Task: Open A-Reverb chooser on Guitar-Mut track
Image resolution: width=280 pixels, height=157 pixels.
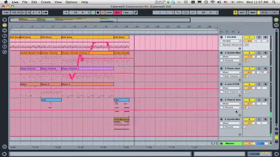Action: click(x=231, y=60)
